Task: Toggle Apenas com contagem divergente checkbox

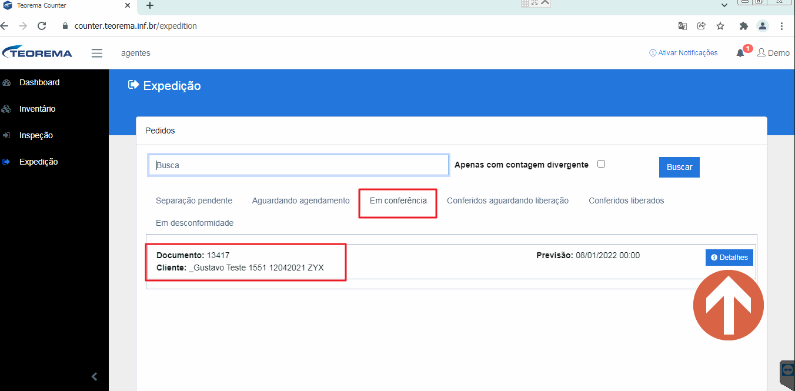Action: [x=601, y=164]
